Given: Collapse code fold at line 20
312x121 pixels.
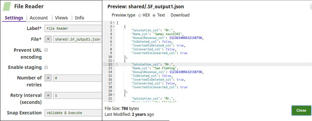Looking at the screenshot, I should pyautogui.click(x=113, y=95).
